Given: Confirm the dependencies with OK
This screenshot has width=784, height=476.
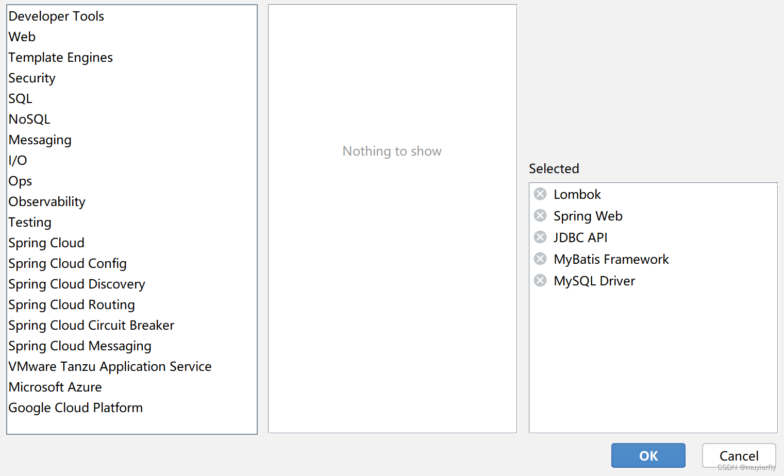Looking at the screenshot, I should pos(648,455).
